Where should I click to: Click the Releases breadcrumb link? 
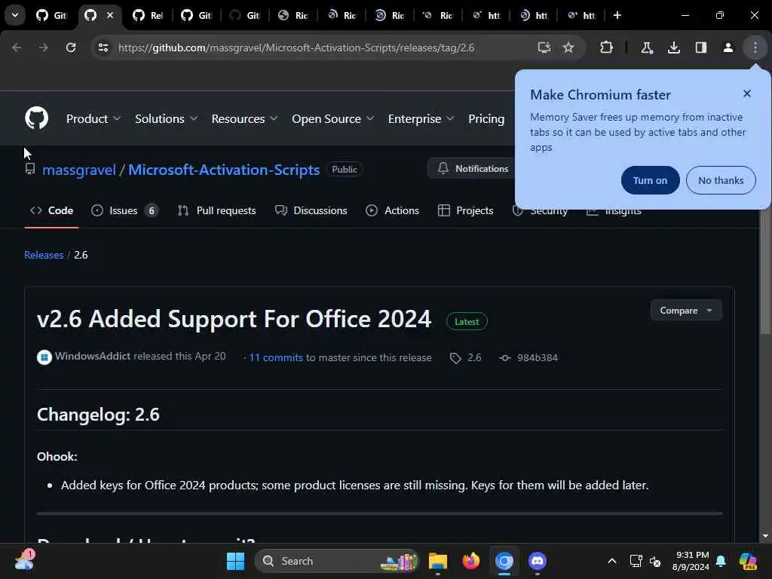pyautogui.click(x=44, y=255)
